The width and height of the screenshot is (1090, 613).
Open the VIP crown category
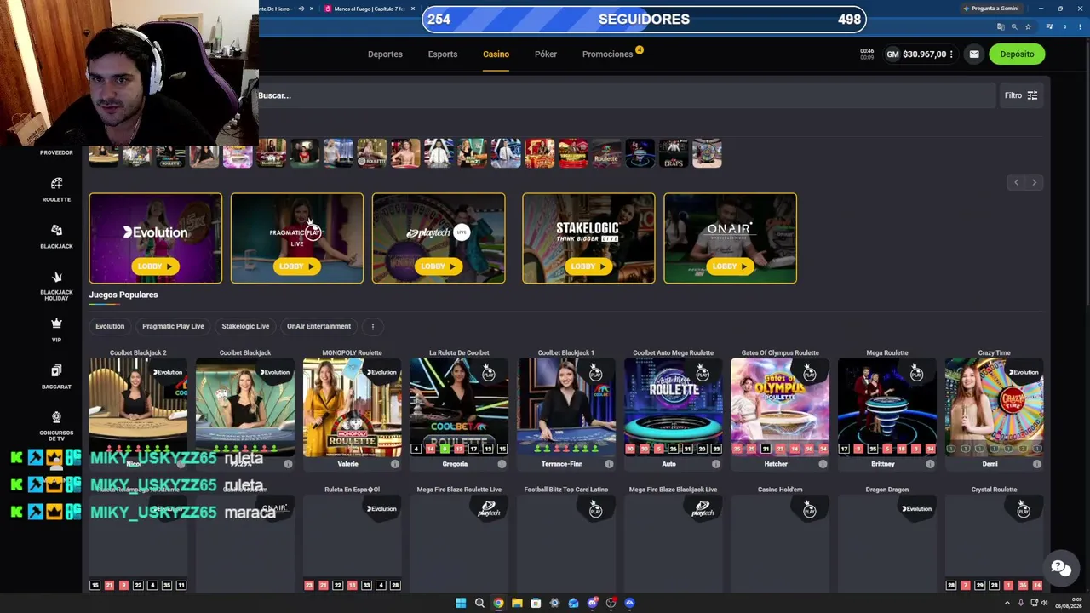(56, 329)
